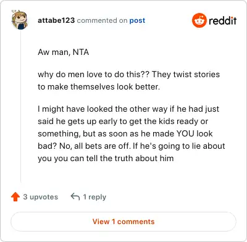Click the "Aw man, NTA" line
The height and width of the screenshot is (242, 247).
[x=64, y=52]
